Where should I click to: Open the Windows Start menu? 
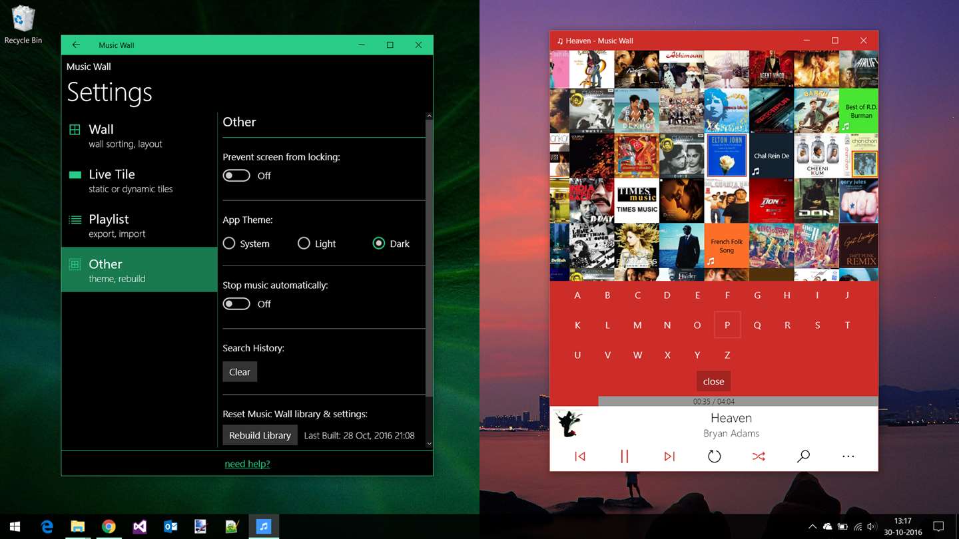click(x=15, y=527)
